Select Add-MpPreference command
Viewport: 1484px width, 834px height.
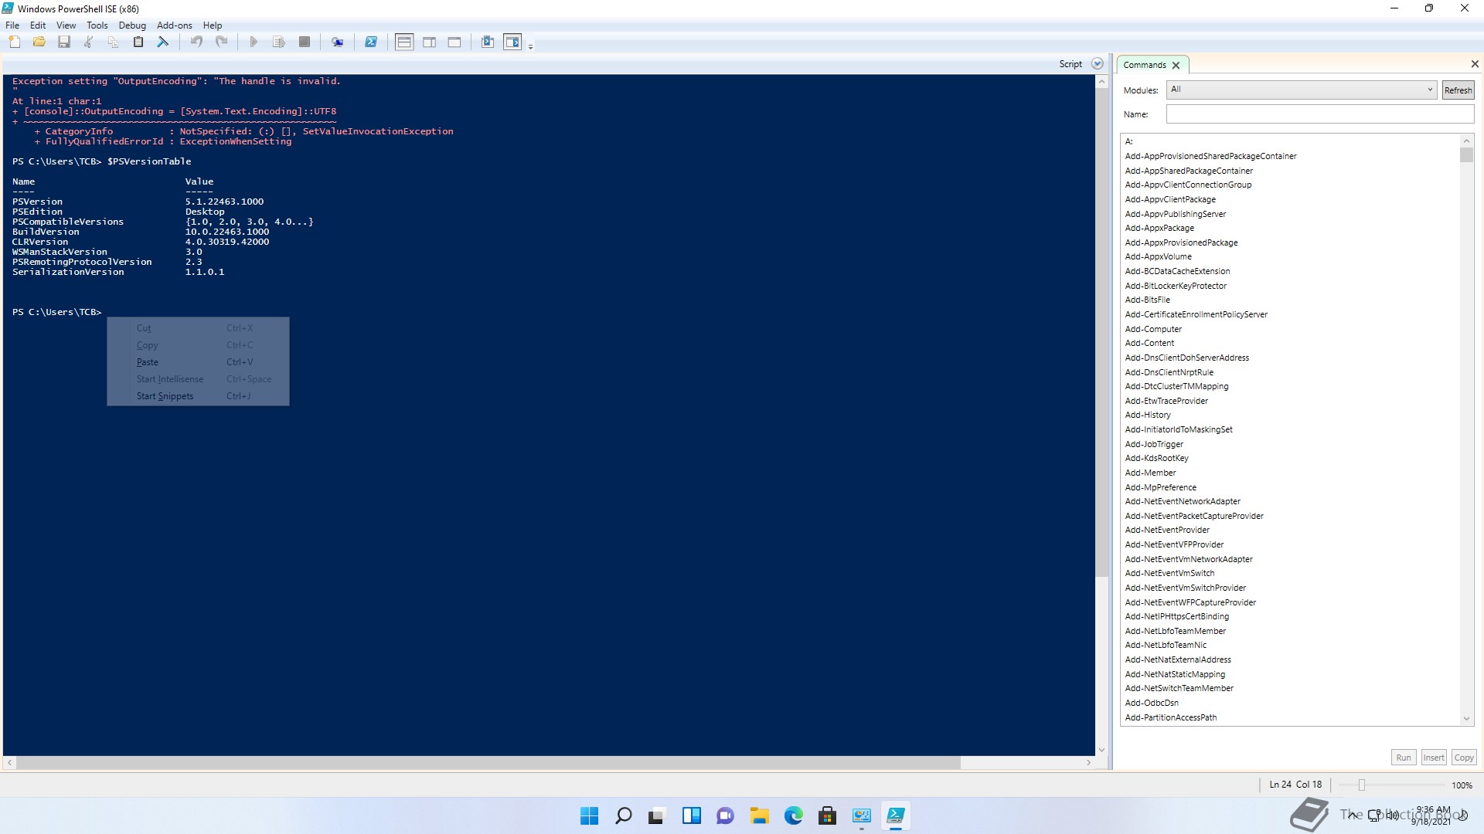tap(1160, 487)
